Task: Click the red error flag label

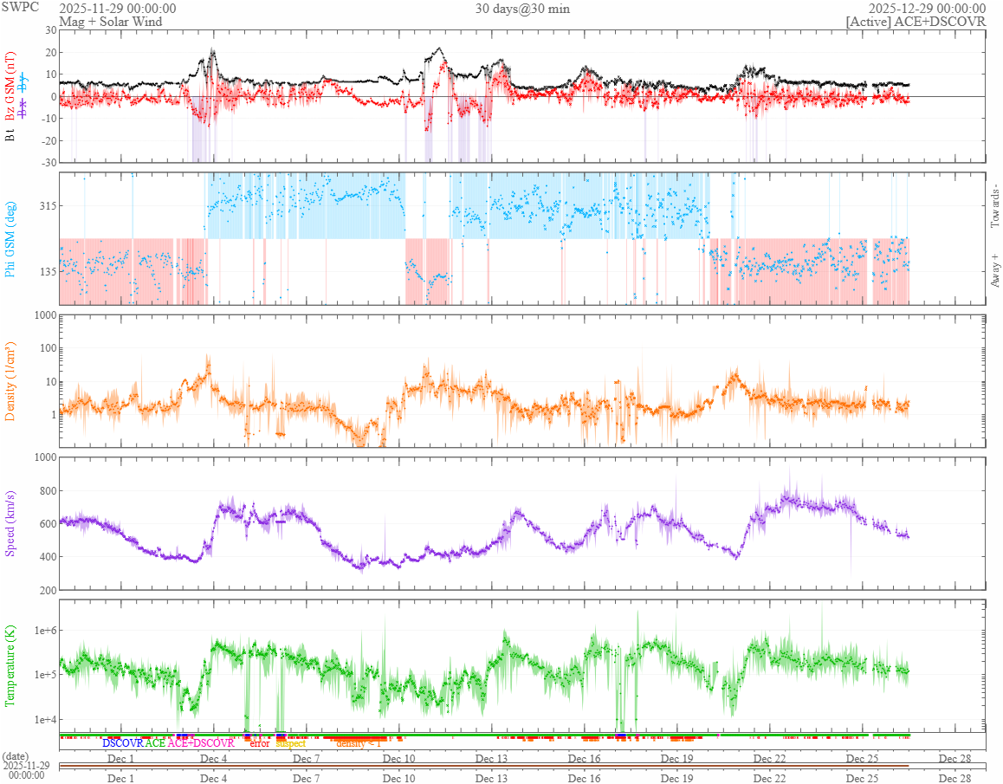Action: click(x=260, y=743)
